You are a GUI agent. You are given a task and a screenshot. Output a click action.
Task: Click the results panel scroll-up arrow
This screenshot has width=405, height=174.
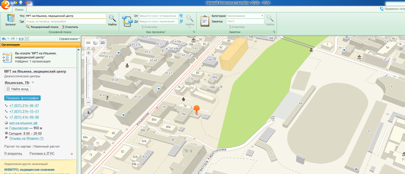click(x=78, y=49)
